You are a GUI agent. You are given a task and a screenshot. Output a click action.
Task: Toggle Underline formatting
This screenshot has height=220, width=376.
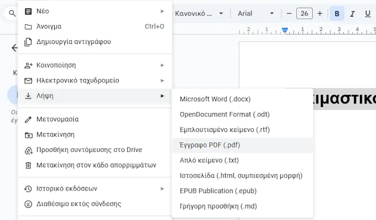(367, 13)
